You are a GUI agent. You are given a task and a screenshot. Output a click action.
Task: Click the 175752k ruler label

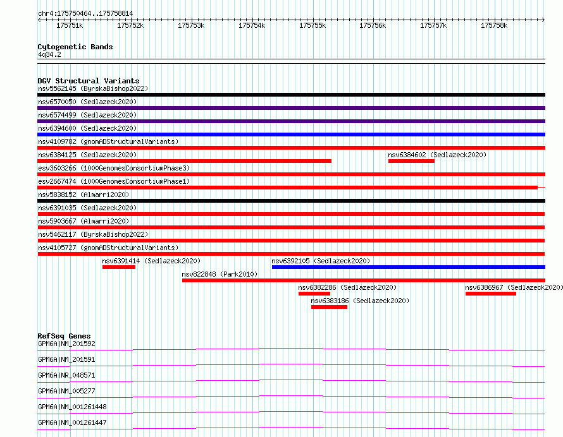coord(130,25)
